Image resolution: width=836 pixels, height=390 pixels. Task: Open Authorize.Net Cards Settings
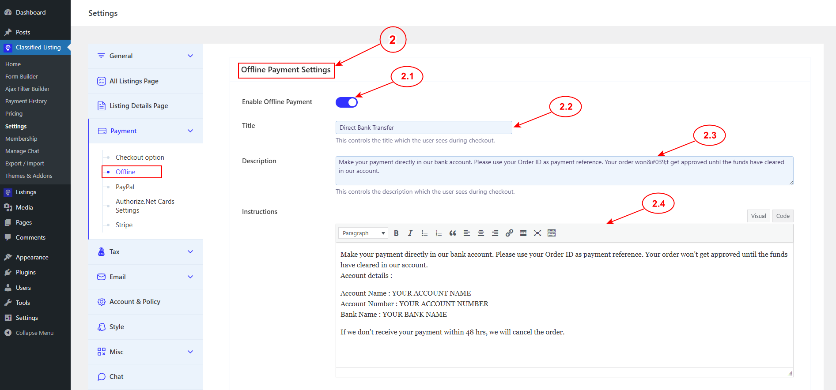(x=145, y=206)
